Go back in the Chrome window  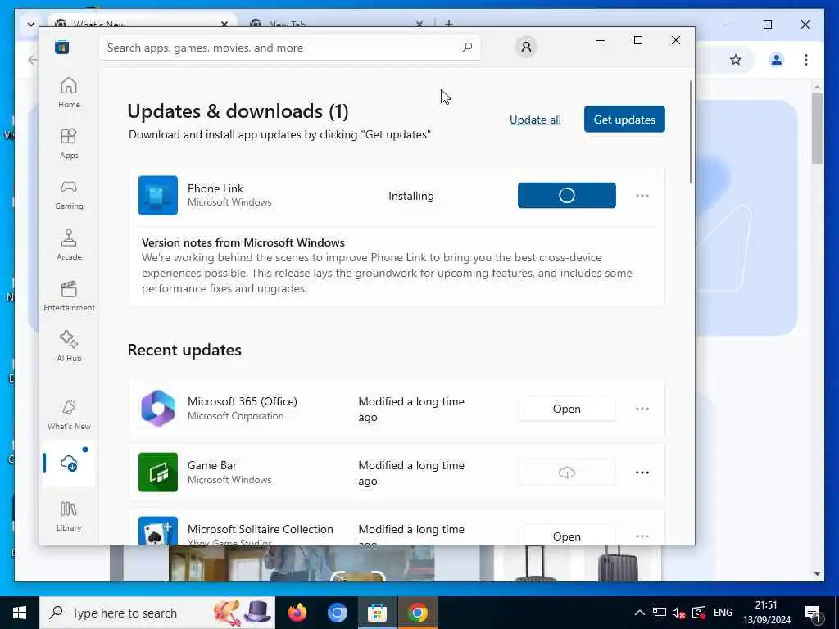tap(33, 60)
